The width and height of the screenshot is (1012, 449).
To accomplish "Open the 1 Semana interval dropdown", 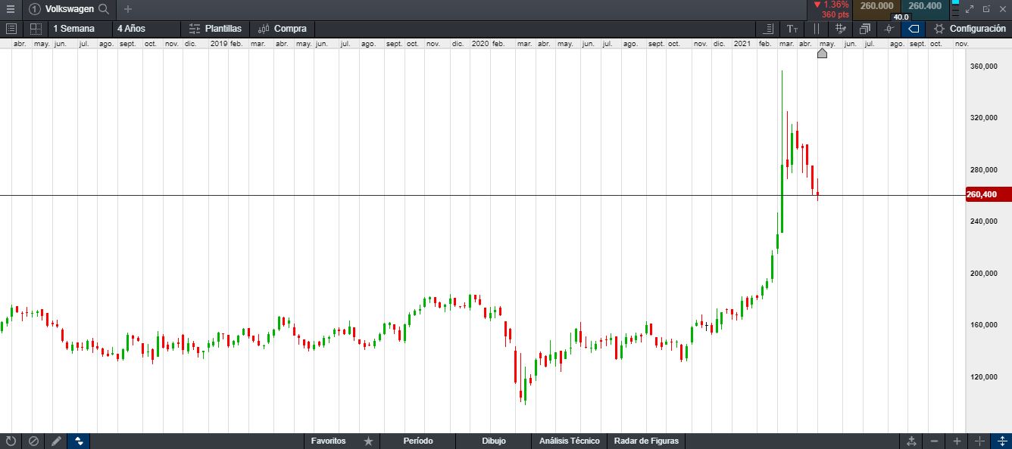I will tap(73, 29).
